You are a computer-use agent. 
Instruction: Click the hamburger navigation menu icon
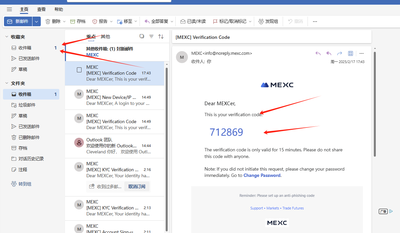9,9
